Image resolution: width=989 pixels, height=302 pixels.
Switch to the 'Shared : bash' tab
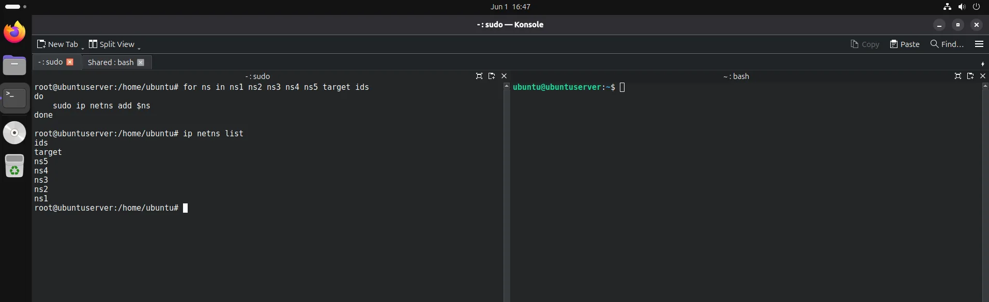tap(111, 62)
